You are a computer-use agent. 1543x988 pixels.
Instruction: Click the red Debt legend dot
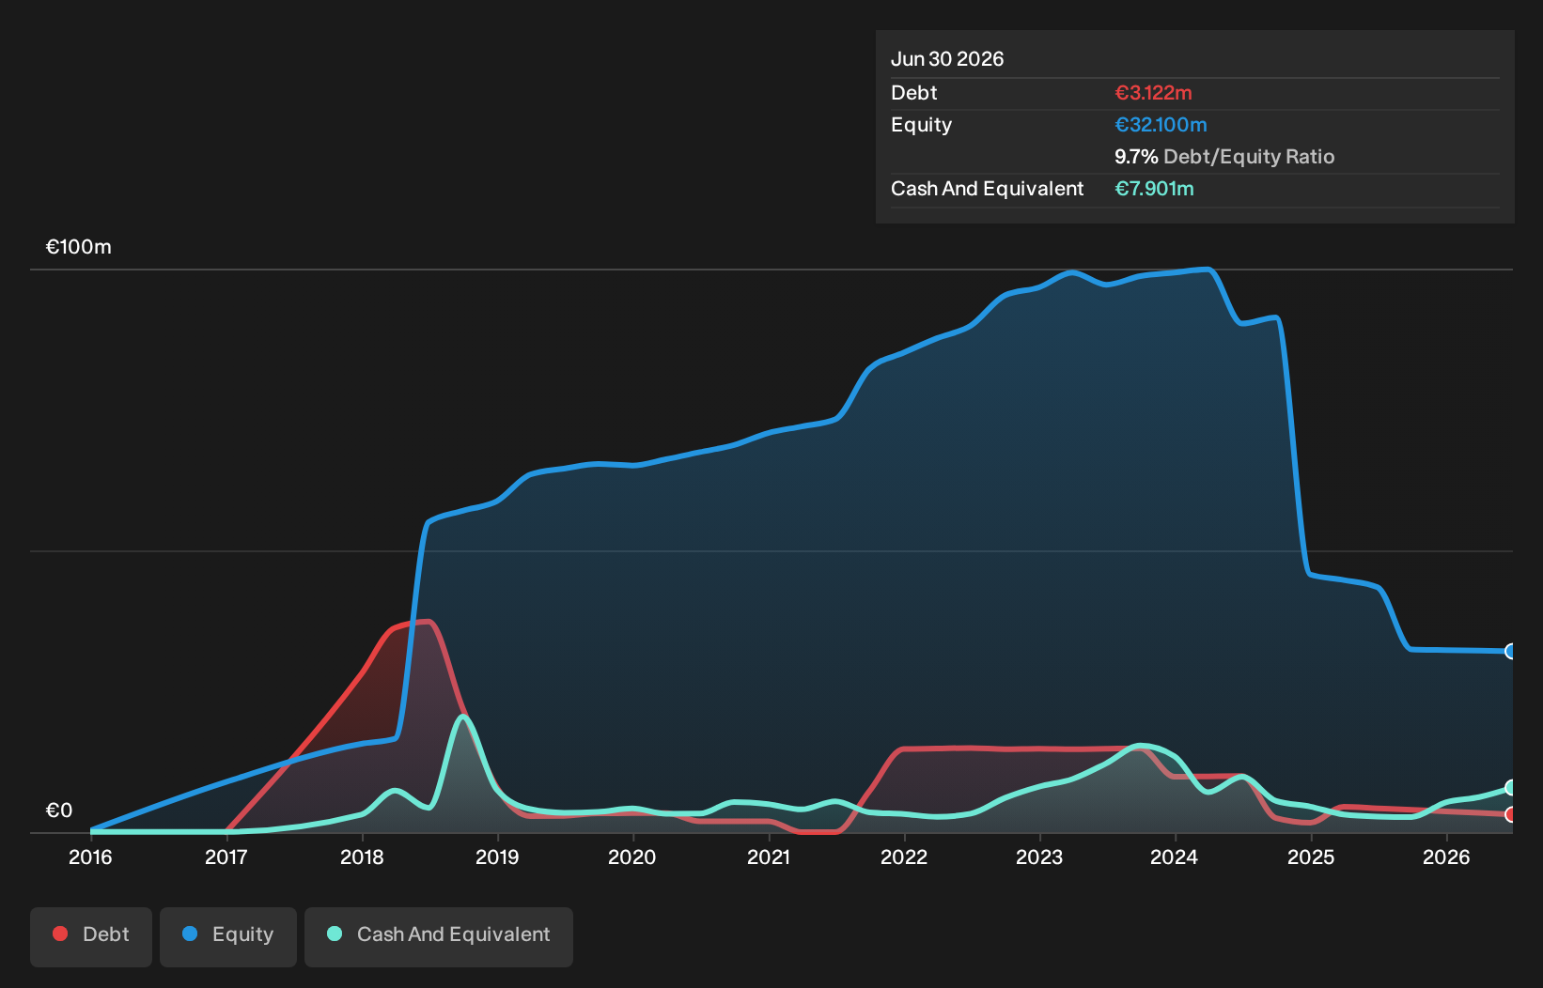(x=60, y=934)
